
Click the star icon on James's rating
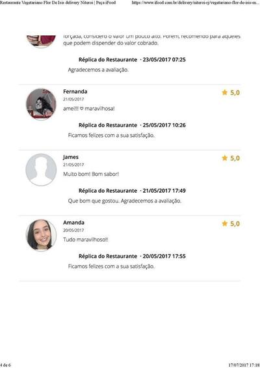[x=225, y=158]
